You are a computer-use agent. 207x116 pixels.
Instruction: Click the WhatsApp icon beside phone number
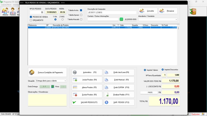[x=121, y=19]
